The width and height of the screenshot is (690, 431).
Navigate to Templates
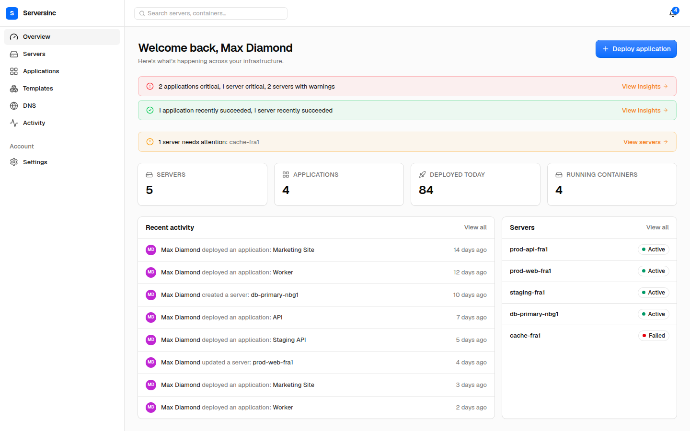click(x=62, y=89)
